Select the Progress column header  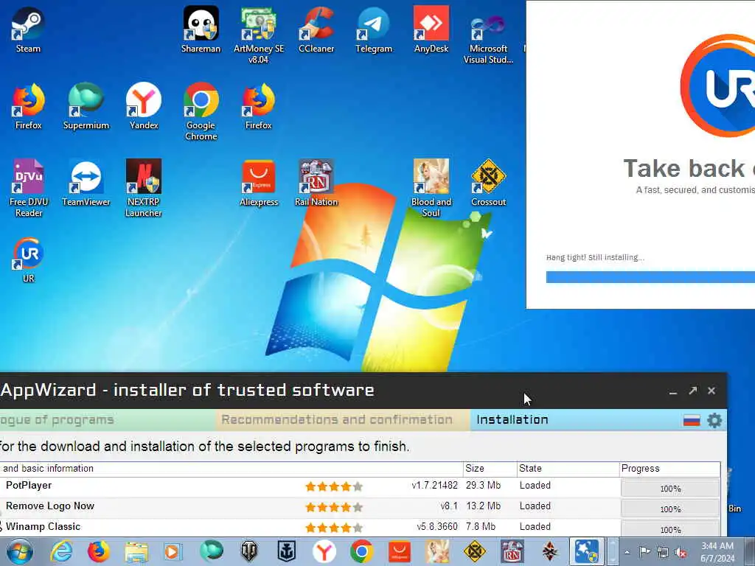tap(669, 468)
